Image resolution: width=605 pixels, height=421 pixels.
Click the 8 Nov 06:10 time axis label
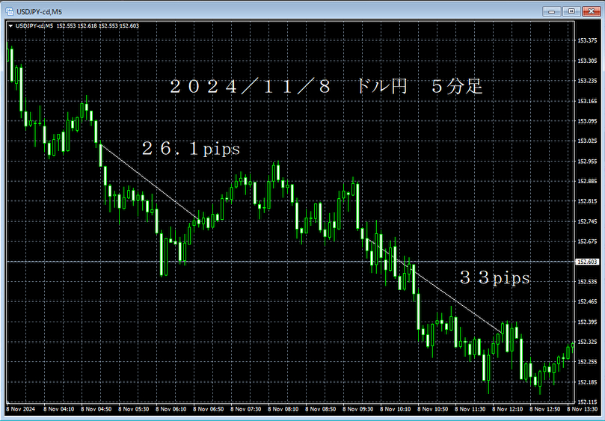171,409
